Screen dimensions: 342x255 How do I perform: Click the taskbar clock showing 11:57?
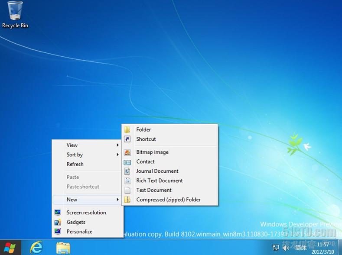[x=323, y=245]
